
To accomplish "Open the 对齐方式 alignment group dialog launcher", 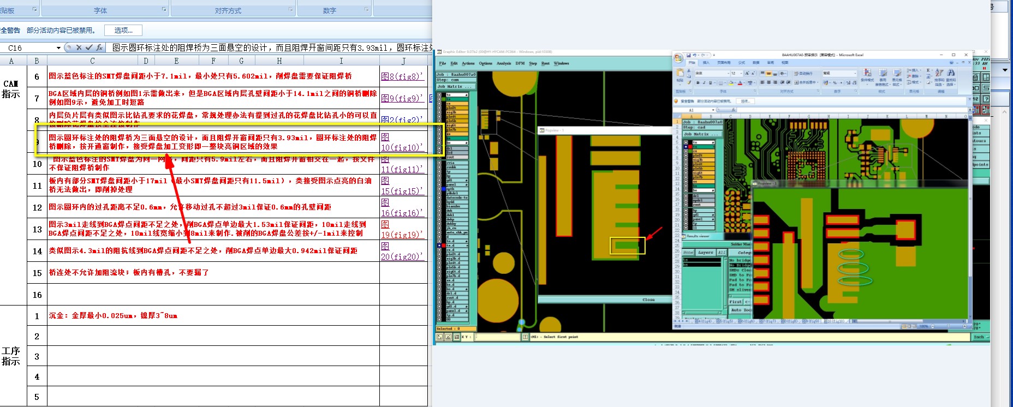I will (x=291, y=9).
